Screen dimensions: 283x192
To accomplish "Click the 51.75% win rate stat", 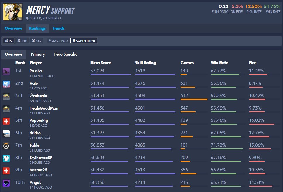I will coord(272,6).
